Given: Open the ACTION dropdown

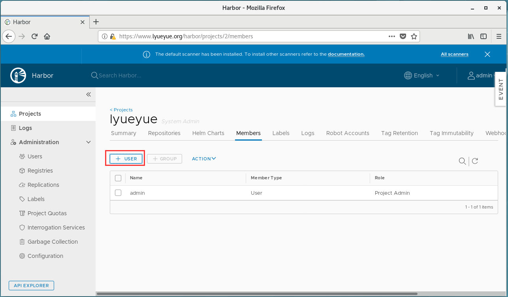Looking at the screenshot, I should [204, 159].
